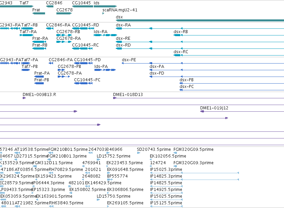Select the FGM210B01.3prime EST label
The image size is (284, 208).
coord(67,156)
